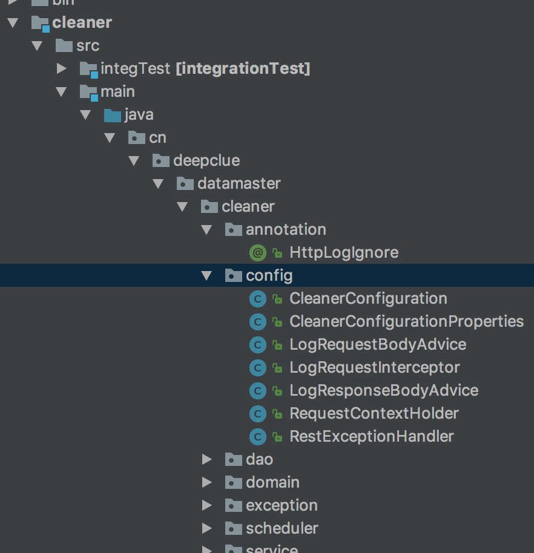Select CleanerConfigurationProperties class
This screenshot has width=534, height=553.
(x=406, y=321)
